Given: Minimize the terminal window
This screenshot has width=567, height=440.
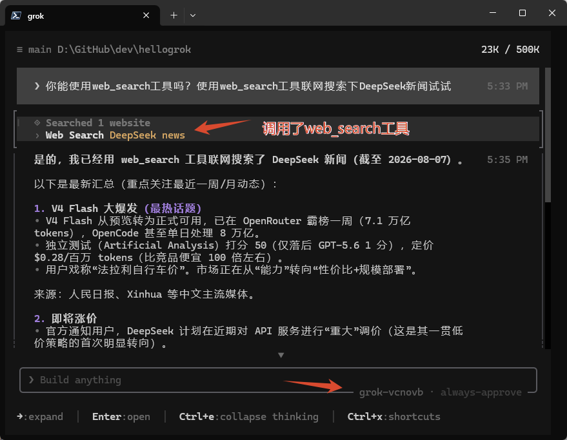Looking at the screenshot, I should pos(493,13).
